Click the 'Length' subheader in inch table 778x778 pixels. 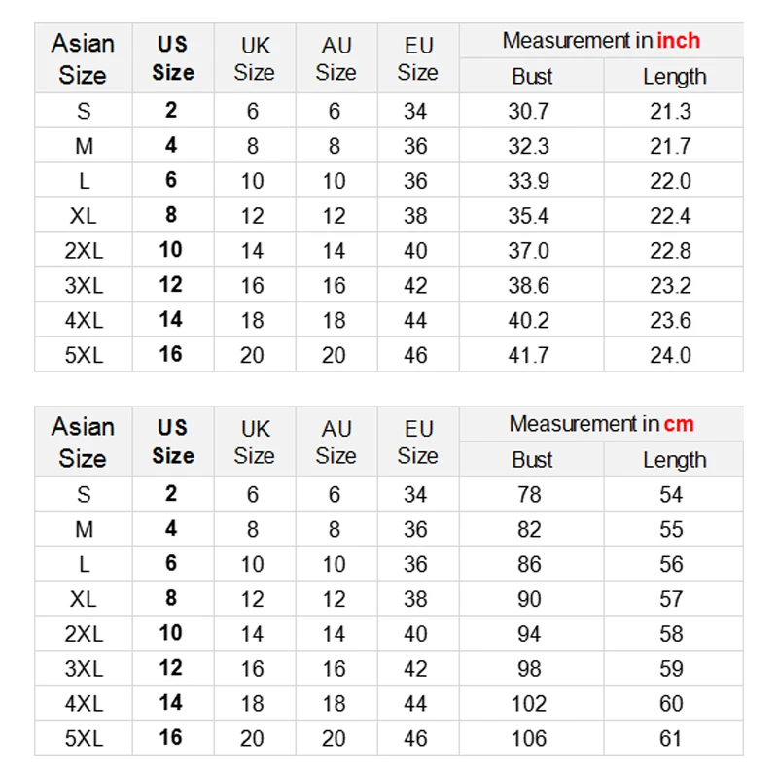coord(674,77)
